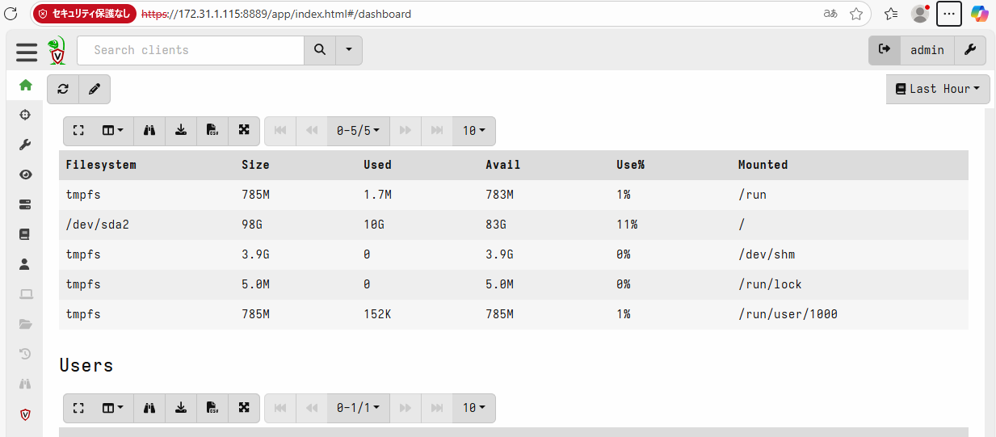Open the caret dropdown next to search button
The image size is (996, 437).
(x=349, y=50)
